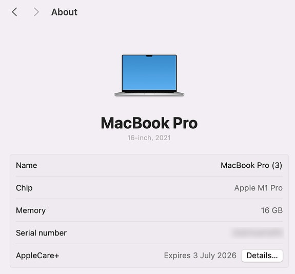
Task: Go back using the left chevron
Action: [x=14, y=12]
